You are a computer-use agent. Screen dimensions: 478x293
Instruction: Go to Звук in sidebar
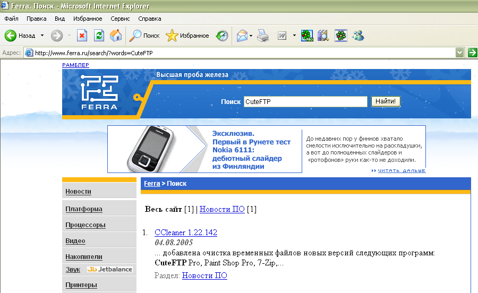[73, 270]
